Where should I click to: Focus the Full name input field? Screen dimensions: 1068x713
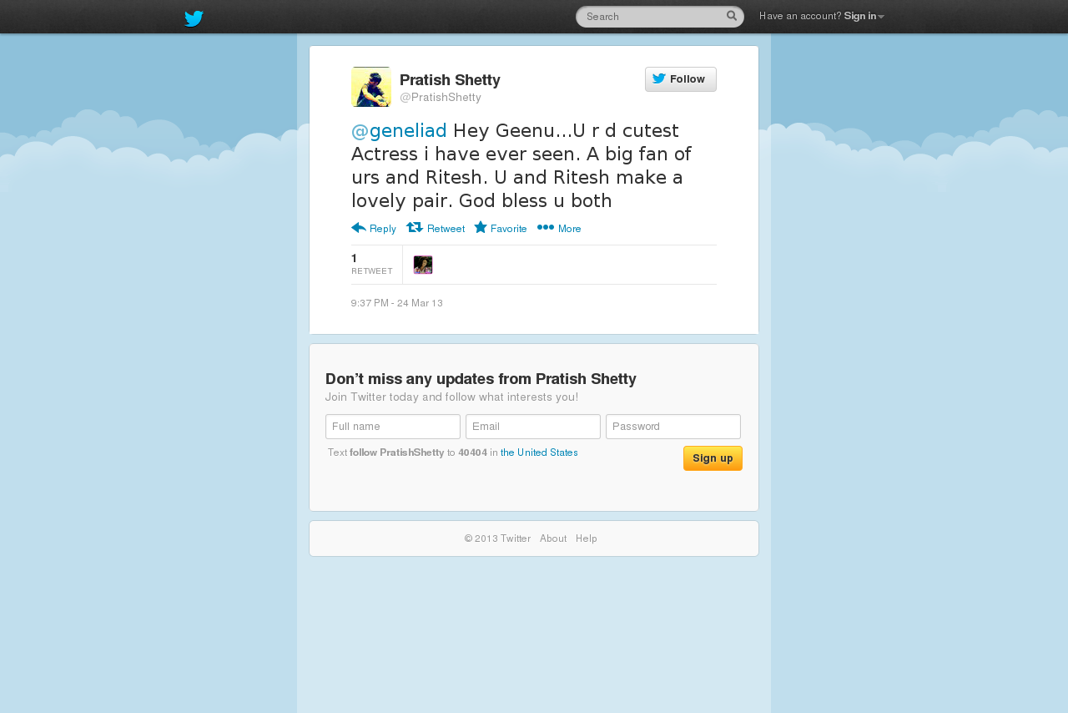tap(393, 427)
